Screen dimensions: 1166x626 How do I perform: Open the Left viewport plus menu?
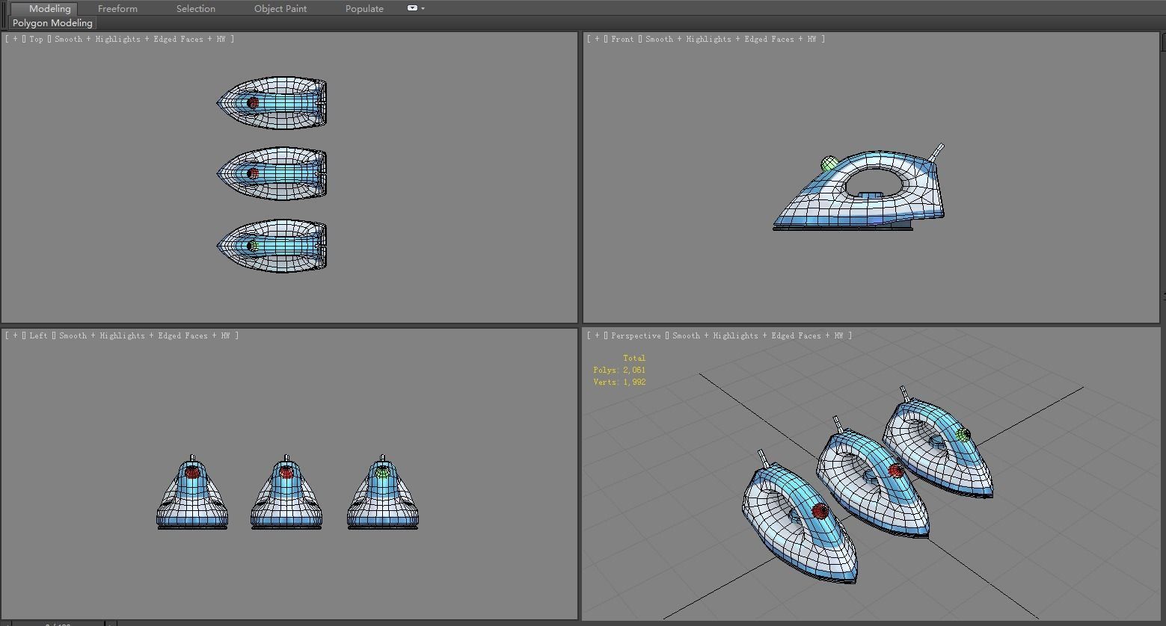pyautogui.click(x=15, y=335)
